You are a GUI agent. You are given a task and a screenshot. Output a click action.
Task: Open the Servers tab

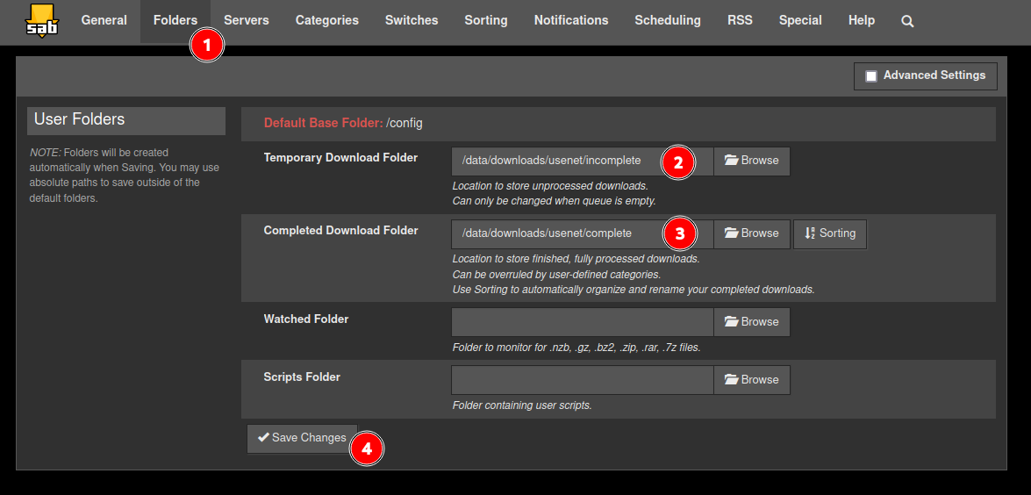coord(247,21)
